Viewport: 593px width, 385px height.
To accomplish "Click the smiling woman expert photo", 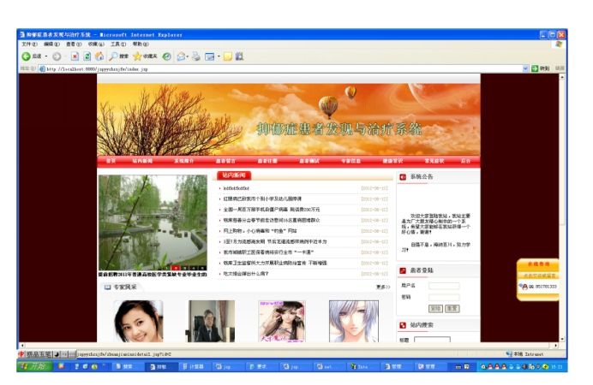I will tap(139, 321).
